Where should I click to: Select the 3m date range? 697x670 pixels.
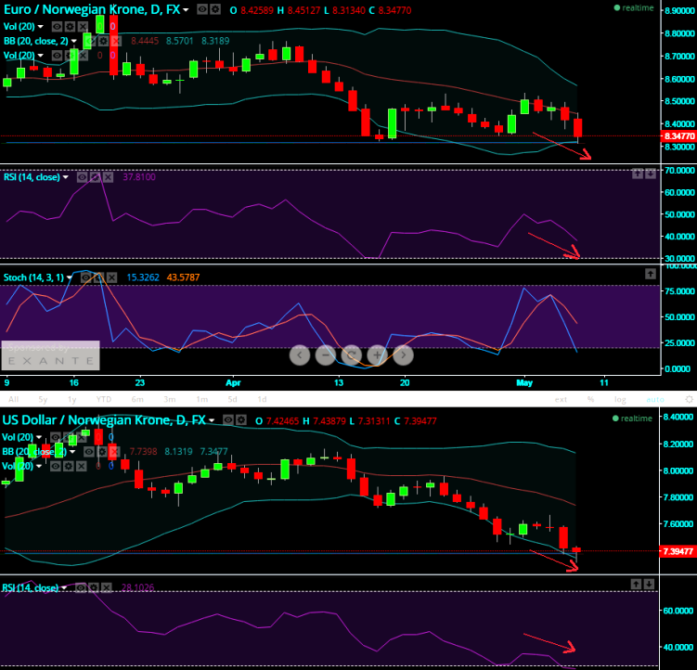170,399
